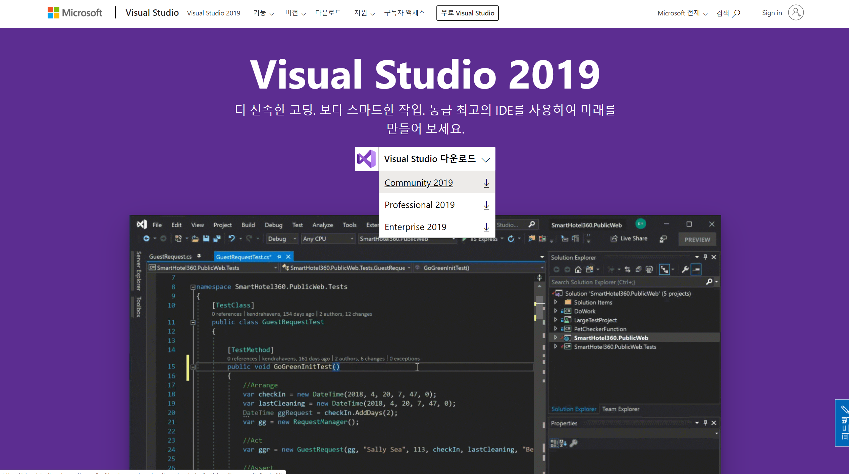Click the Enterprise 2019 download arrow icon
The width and height of the screenshot is (849, 474).
(486, 227)
